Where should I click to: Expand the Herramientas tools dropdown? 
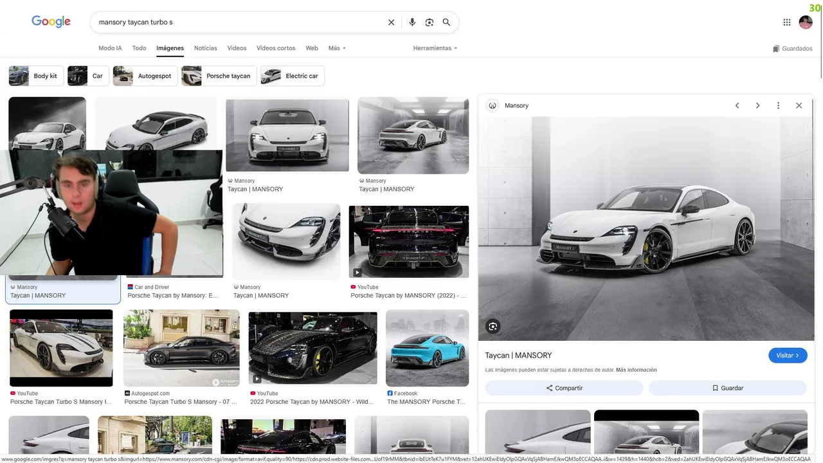pos(435,48)
